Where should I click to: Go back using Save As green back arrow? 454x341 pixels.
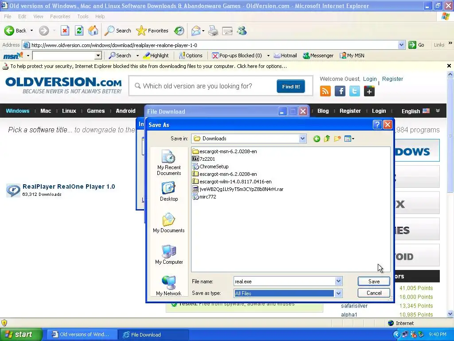[317, 139]
